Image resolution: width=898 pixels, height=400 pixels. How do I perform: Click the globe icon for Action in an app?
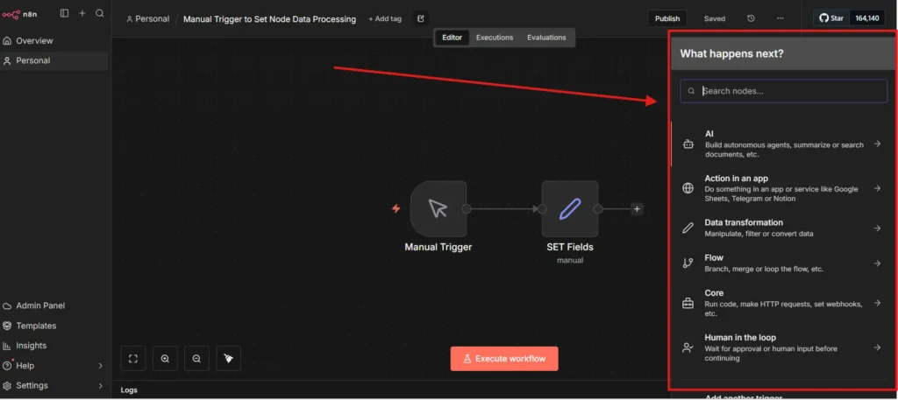click(688, 188)
